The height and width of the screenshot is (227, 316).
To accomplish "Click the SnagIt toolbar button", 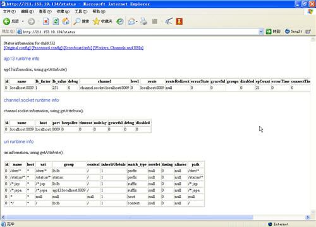I will pyautogui.click(x=293, y=32).
